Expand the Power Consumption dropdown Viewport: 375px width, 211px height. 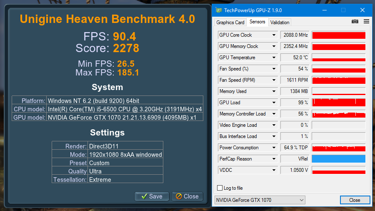(x=274, y=148)
